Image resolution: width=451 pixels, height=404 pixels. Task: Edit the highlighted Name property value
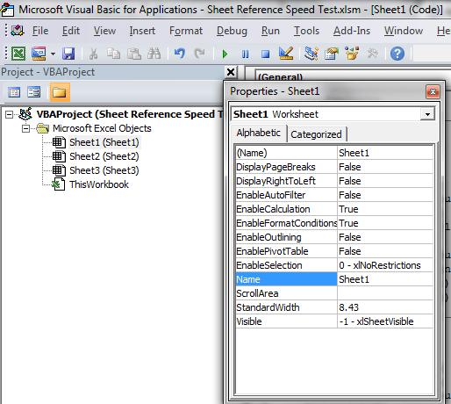[x=385, y=279]
